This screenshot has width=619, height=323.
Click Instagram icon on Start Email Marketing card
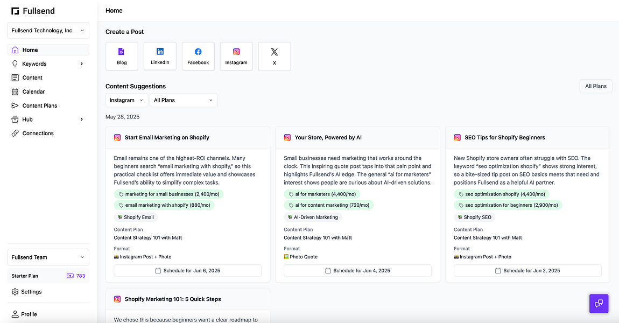tap(117, 137)
